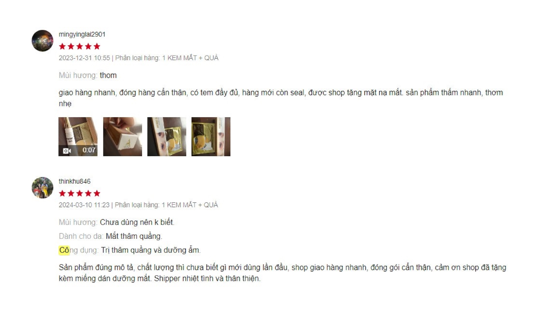The height and width of the screenshot is (310, 553).
Task: Open thinkhu846's profile avatar
Action: click(x=43, y=188)
